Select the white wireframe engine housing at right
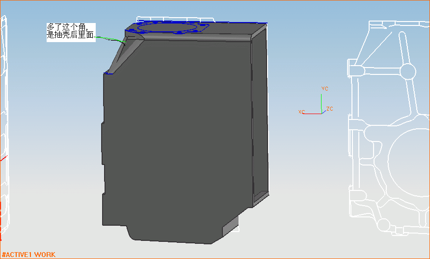This screenshot has width=430, height=259. click(x=388, y=128)
